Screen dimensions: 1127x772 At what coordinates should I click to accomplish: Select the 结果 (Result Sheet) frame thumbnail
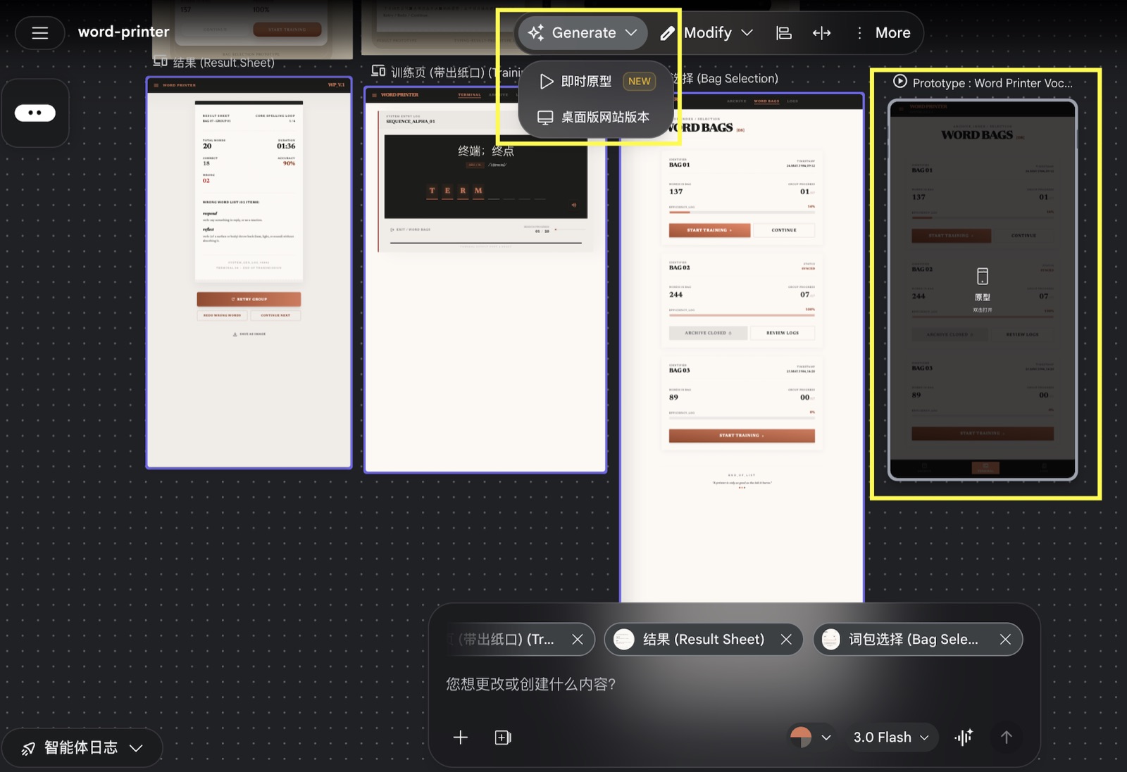click(249, 272)
